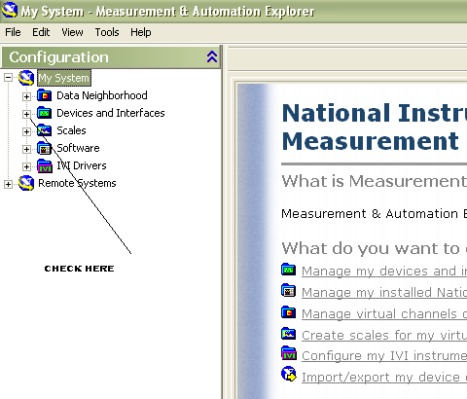Open the Manage my installed National link
This screenshot has height=399, width=467.
384,292
